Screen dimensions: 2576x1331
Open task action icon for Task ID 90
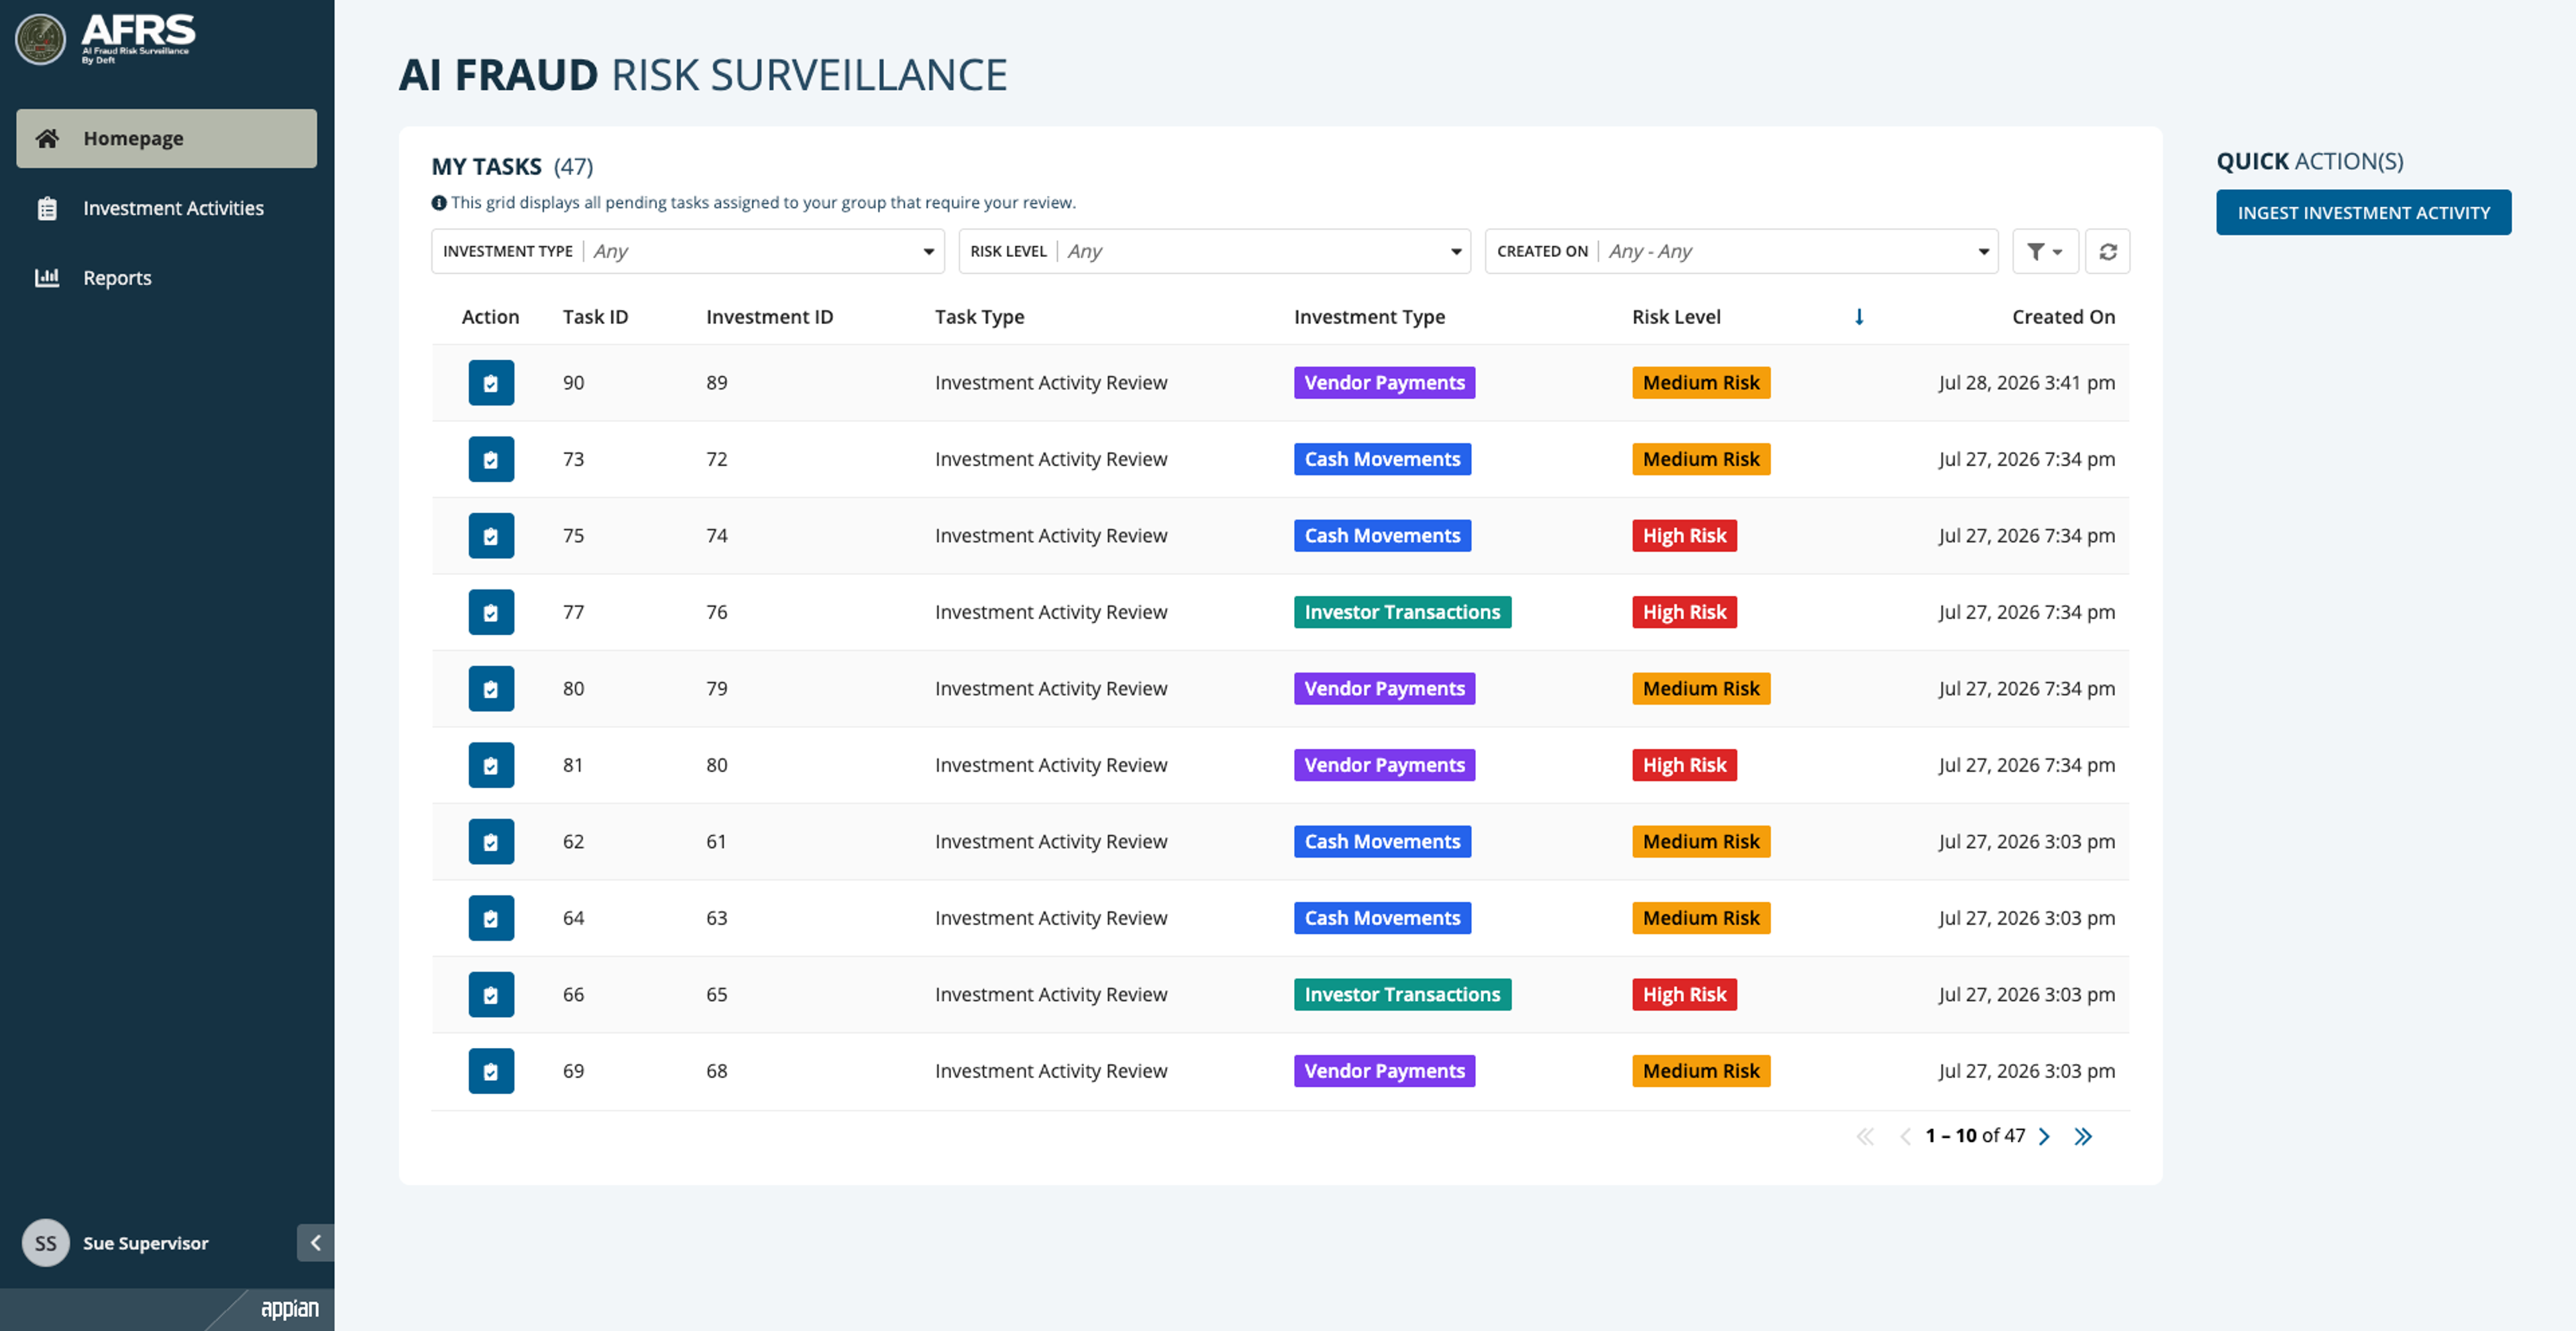click(491, 383)
